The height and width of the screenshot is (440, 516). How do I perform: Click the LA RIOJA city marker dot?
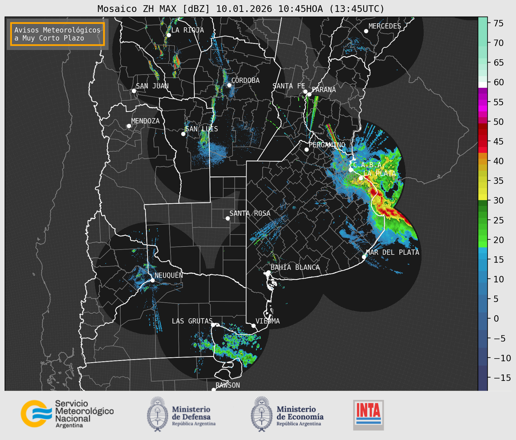[x=169, y=35]
